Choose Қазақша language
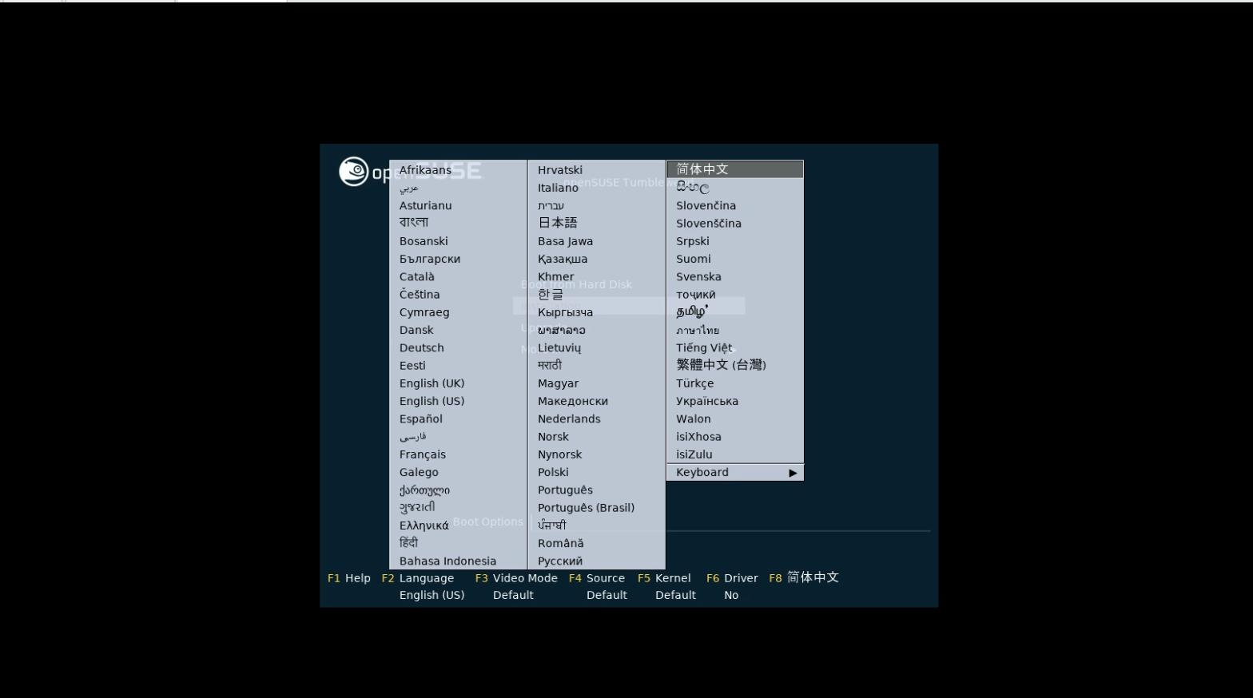This screenshot has height=698, width=1253. tap(563, 259)
